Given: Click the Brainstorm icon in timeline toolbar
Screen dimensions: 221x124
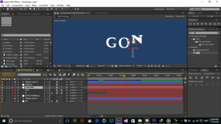Looking at the screenshot, I should point(74,75).
